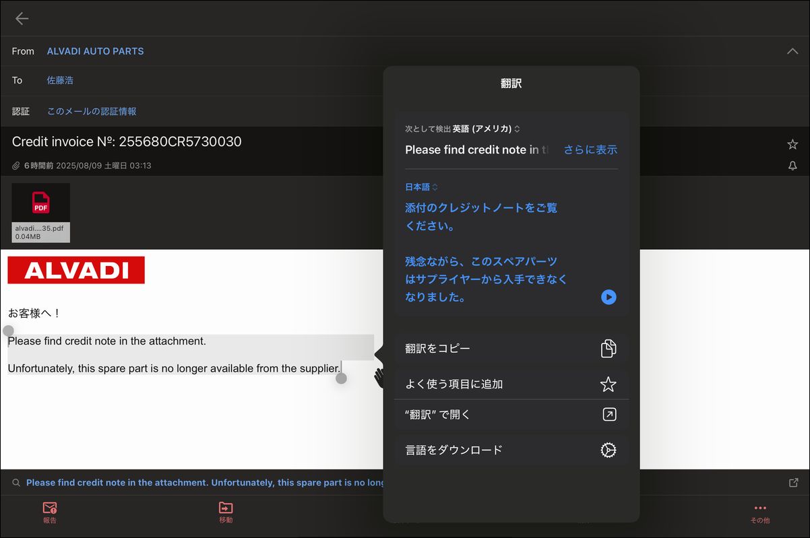Choose よく使う項目に追加 menu item

511,384
